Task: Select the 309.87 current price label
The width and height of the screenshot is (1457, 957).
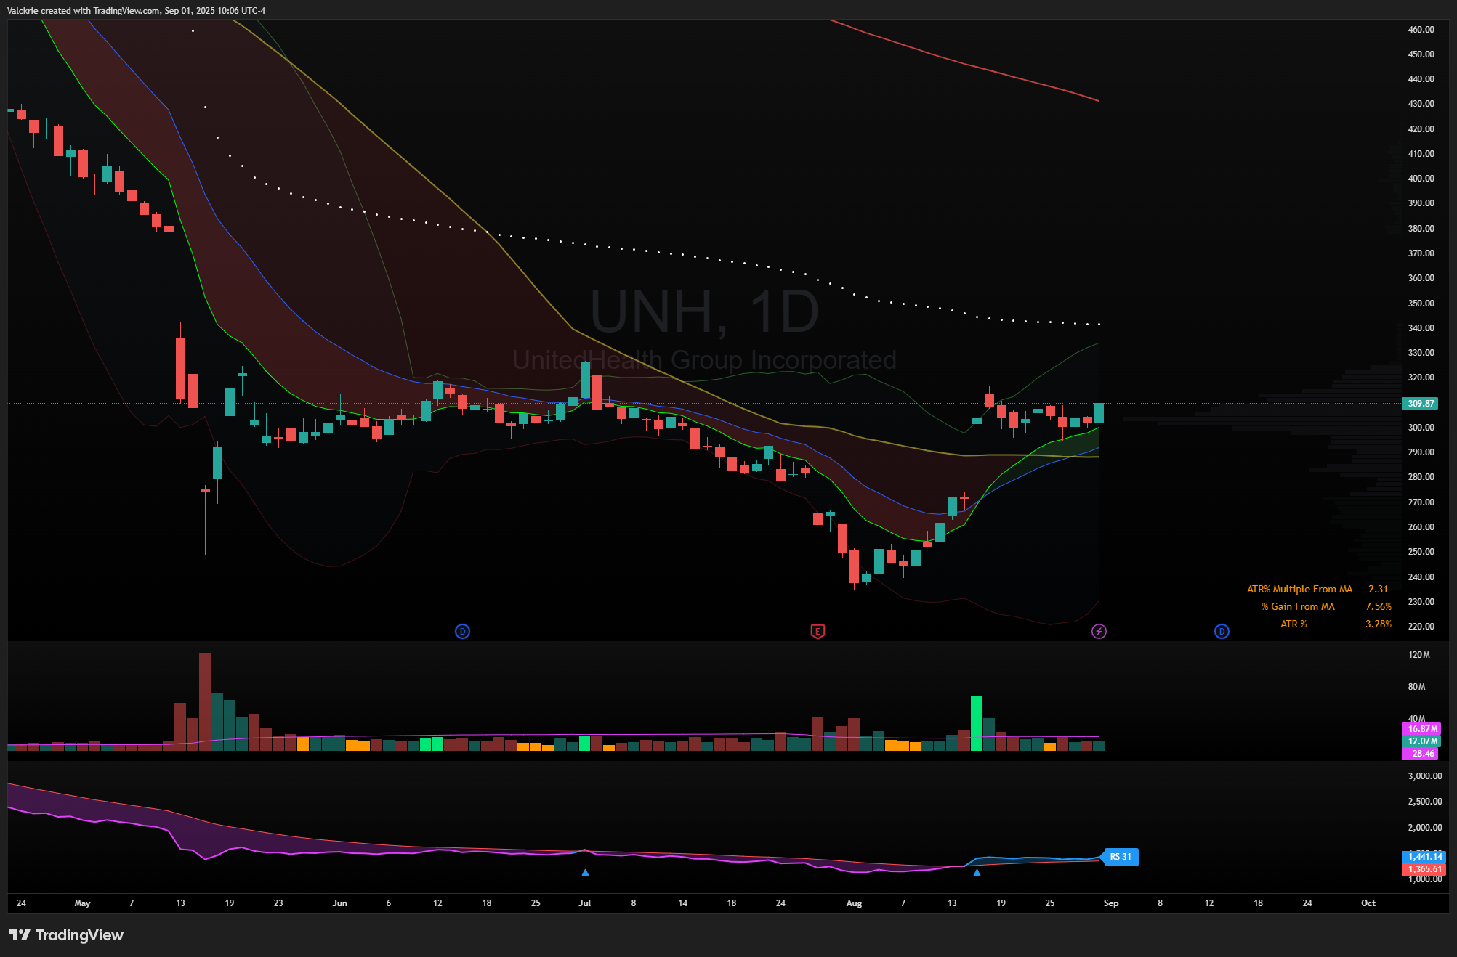Action: (1421, 403)
